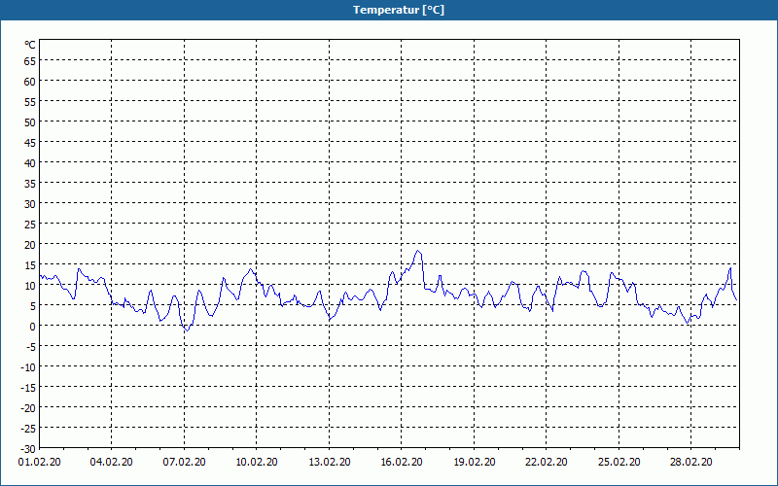Click the 60 value on temperature axis

coord(30,82)
